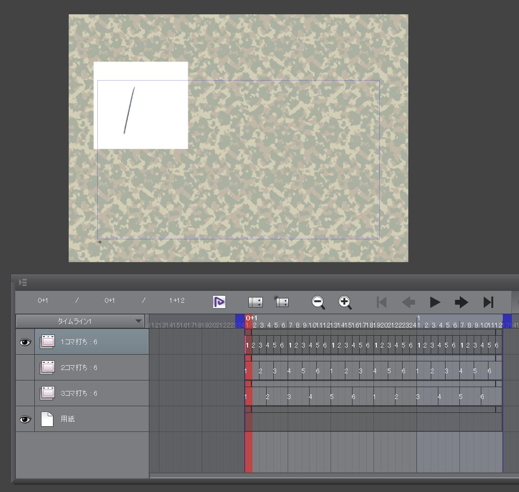519x492 pixels.
Task: Jump to the first frame
Action: pyautogui.click(x=382, y=302)
